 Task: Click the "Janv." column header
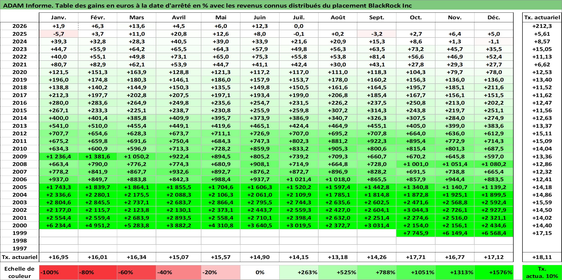(59, 17)
